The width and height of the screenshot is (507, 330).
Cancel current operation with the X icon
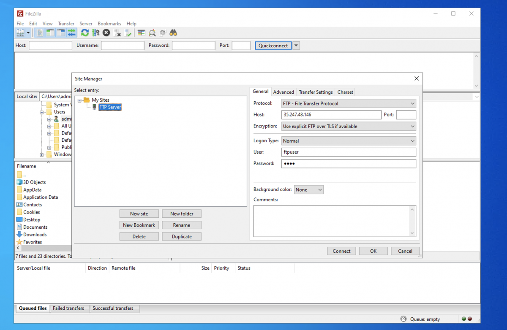106,32
